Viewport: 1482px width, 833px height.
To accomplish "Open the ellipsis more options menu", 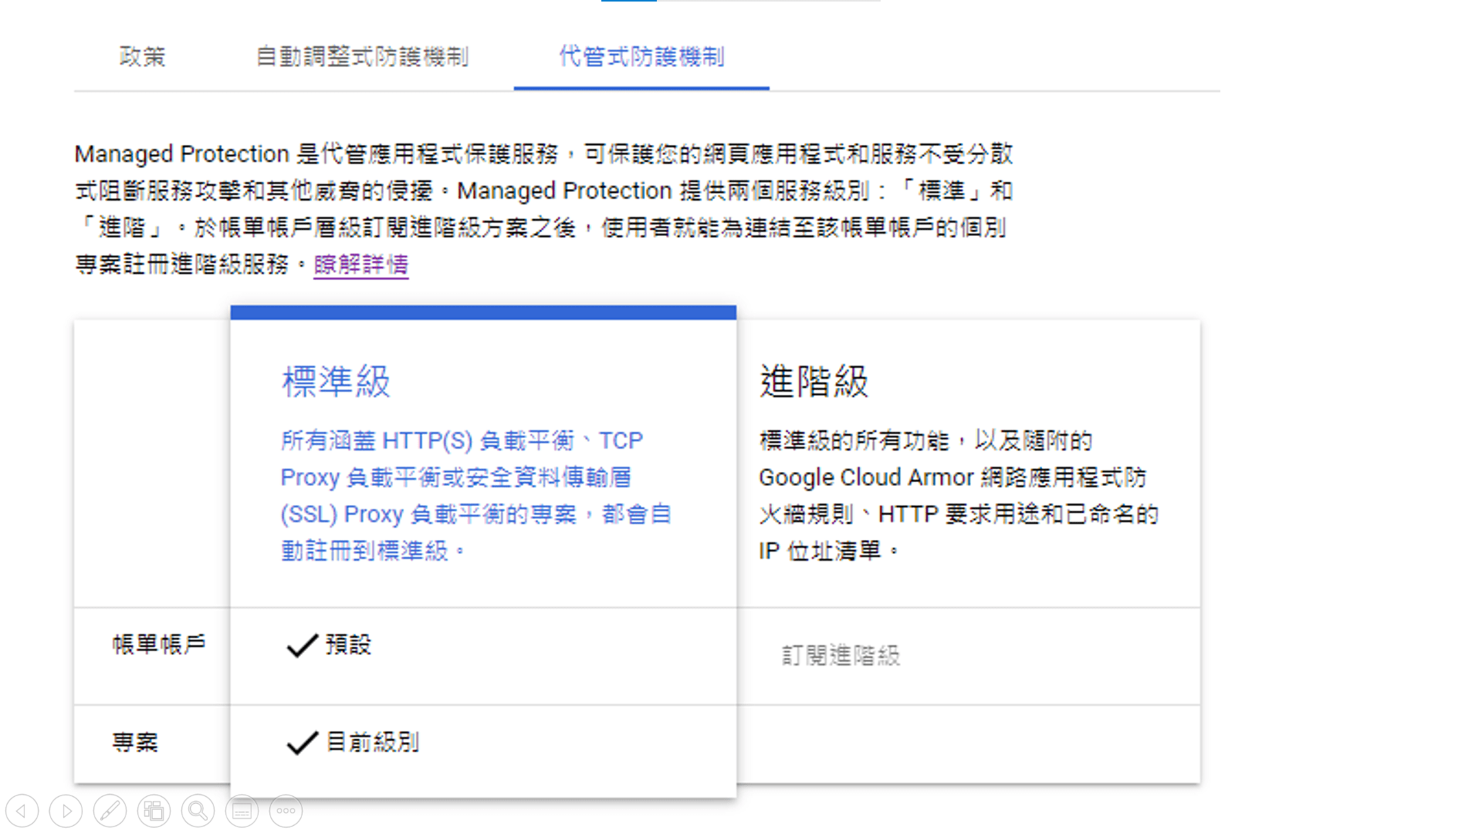I will coord(286,811).
